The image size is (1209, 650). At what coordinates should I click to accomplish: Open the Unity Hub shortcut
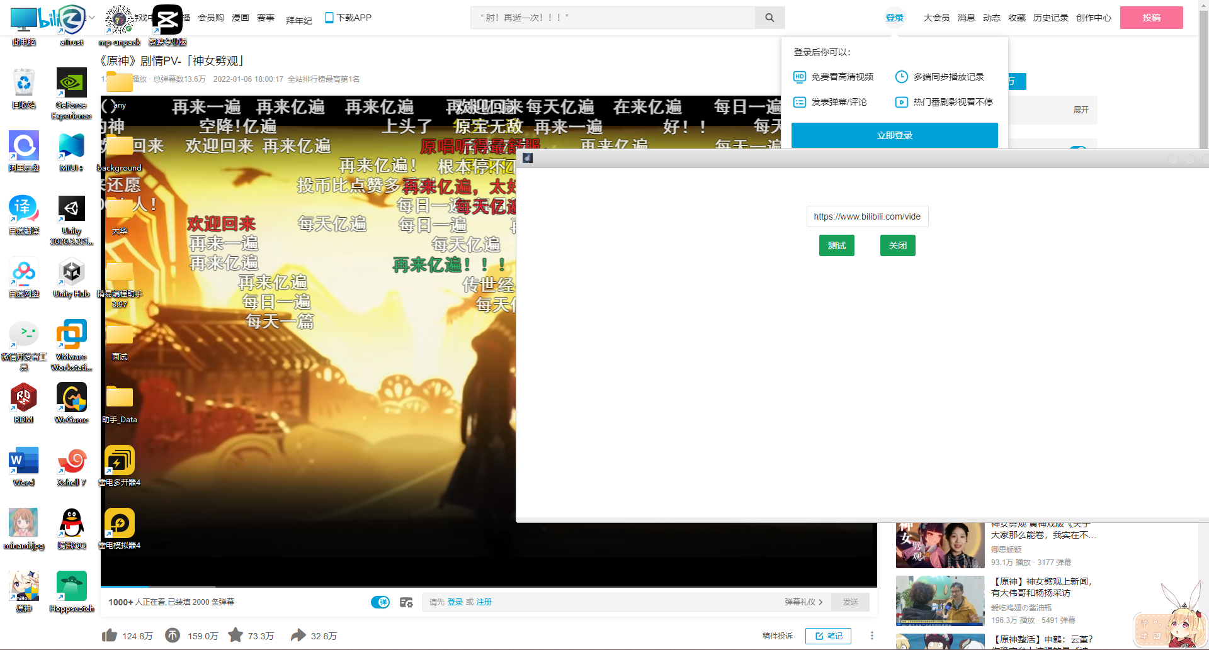(x=71, y=277)
